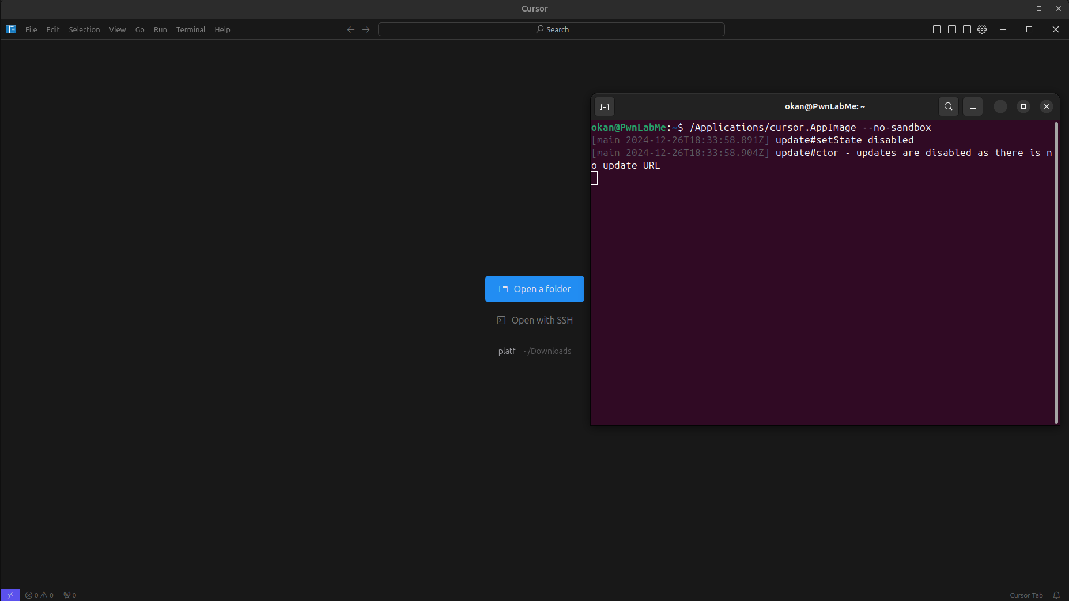Go back with the left arrow

pyautogui.click(x=350, y=29)
